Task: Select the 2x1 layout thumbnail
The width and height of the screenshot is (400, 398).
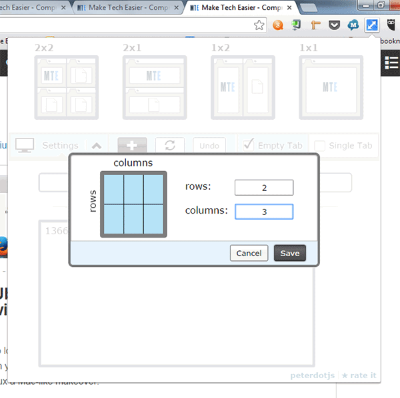Action: [x=155, y=87]
